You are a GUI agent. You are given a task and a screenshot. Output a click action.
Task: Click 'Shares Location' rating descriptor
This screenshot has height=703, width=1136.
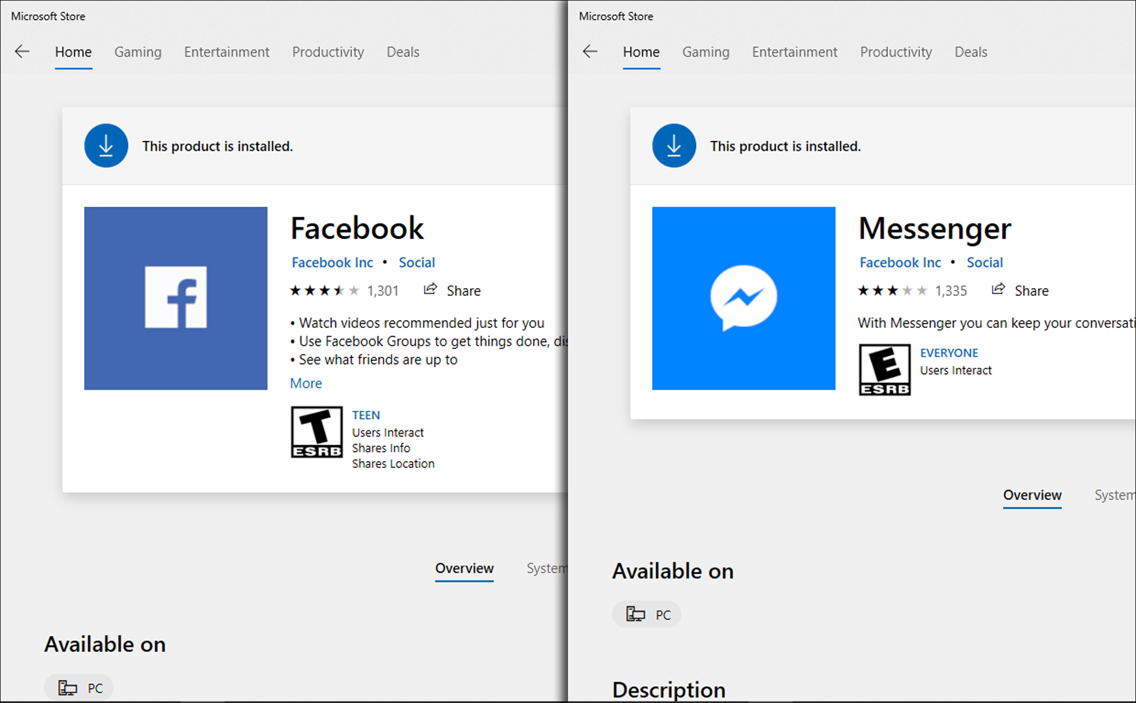[x=393, y=463]
